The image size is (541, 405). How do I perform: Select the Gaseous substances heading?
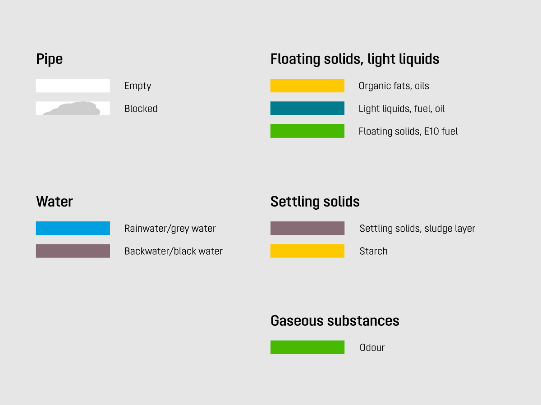[x=335, y=321]
